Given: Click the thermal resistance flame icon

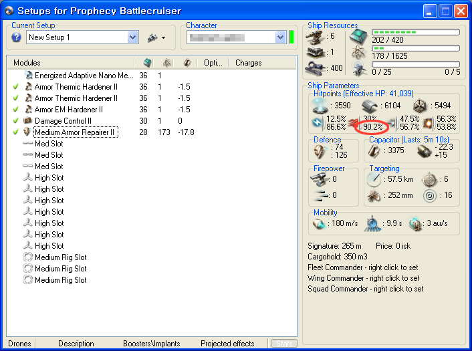Looking at the screenshot, I should coord(354,123).
